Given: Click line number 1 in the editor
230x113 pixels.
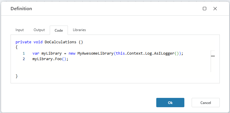Looking at the screenshot, I should click(x=24, y=53).
